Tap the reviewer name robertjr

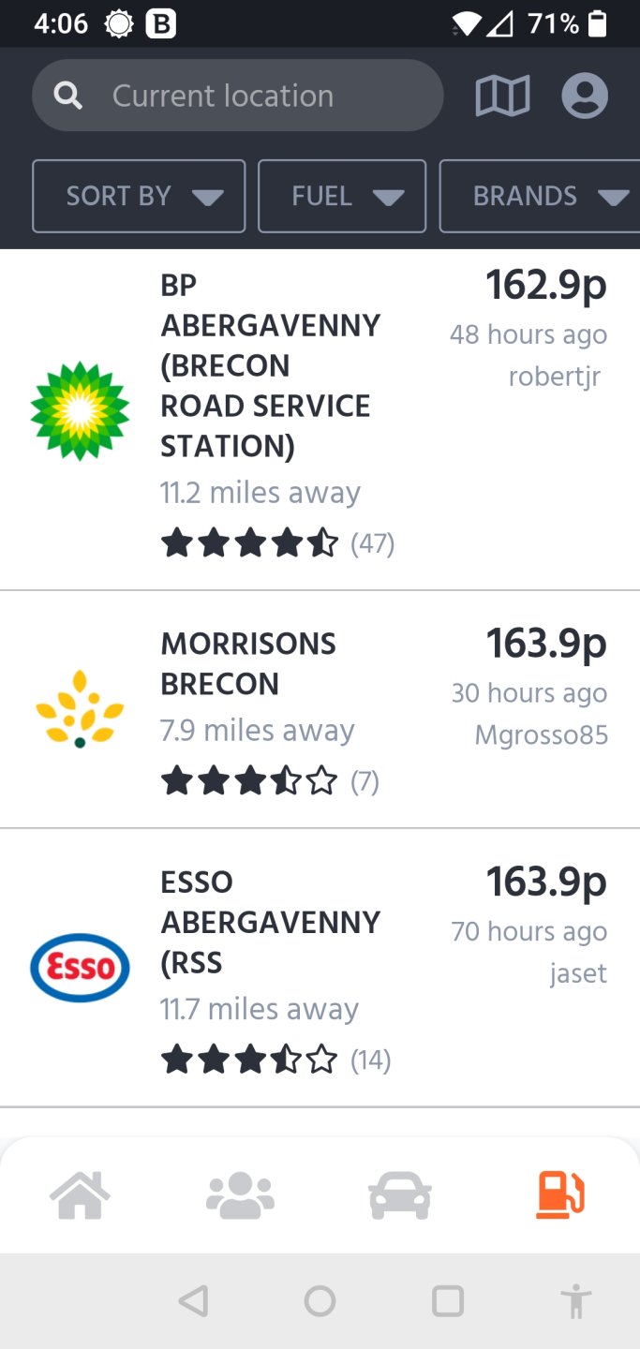pyautogui.click(x=555, y=376)
